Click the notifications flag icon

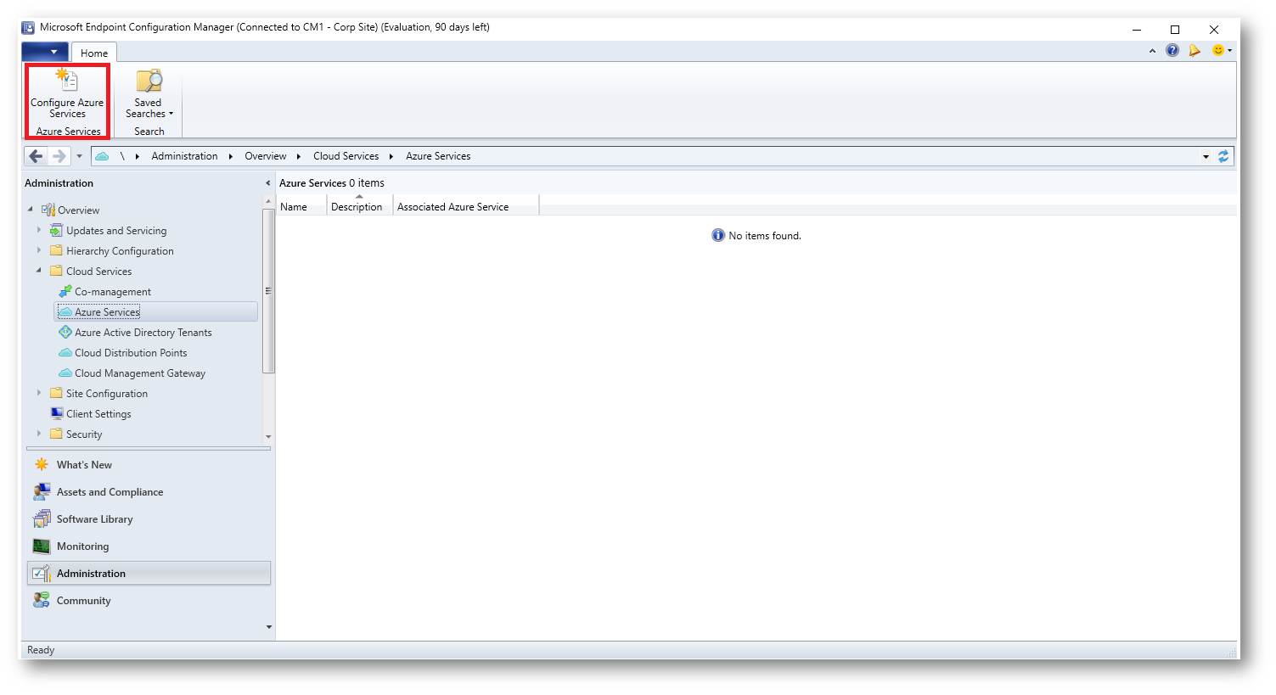click(x=1194, y=50)
